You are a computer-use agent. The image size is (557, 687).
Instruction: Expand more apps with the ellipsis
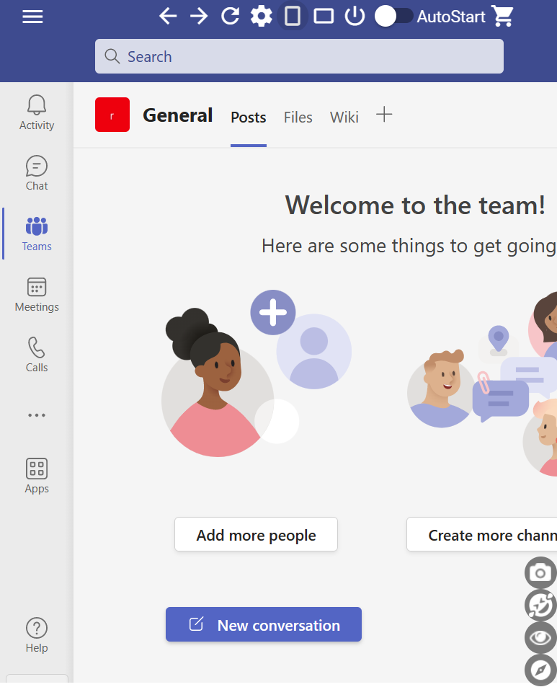point(37,415)
